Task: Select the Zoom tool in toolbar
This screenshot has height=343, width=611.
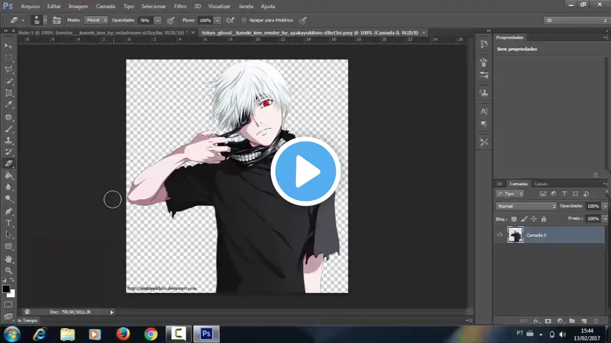Action: [x=9, y=271]
